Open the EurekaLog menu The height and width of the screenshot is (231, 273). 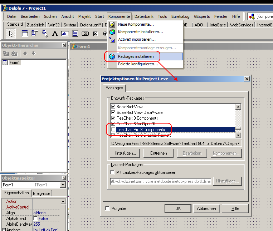pyautogui.click(x=180, y=16)
